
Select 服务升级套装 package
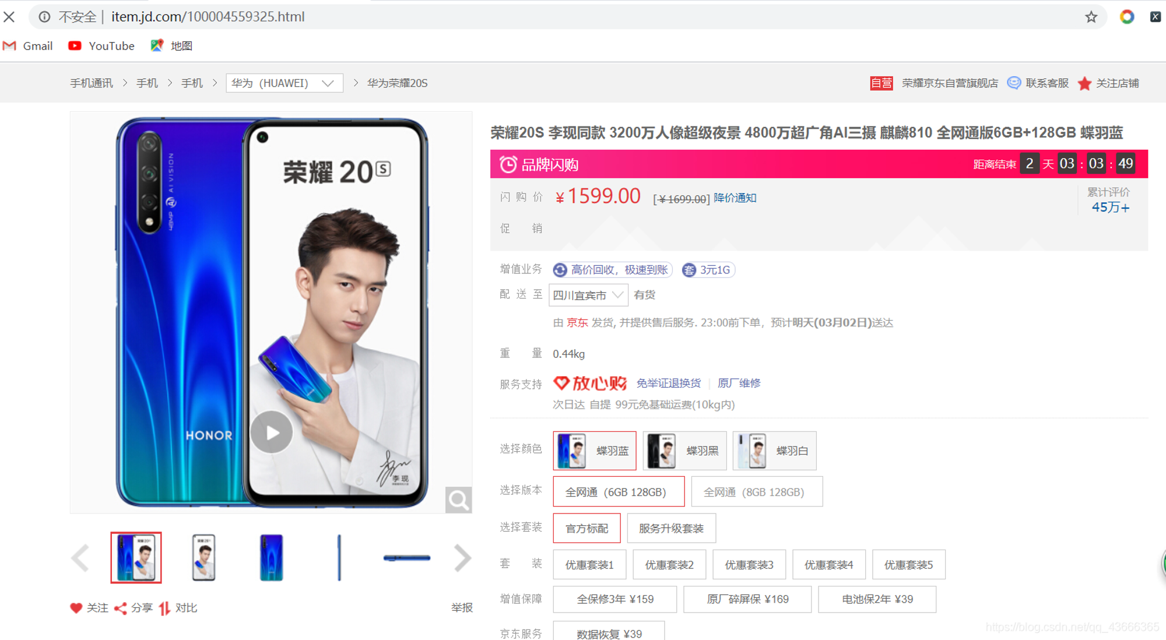[671, 528]
